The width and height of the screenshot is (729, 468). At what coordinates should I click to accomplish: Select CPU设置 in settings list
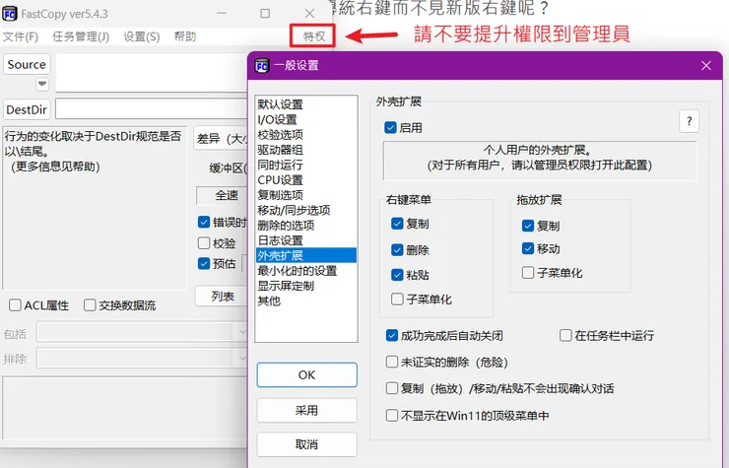[x=306, y=180]
